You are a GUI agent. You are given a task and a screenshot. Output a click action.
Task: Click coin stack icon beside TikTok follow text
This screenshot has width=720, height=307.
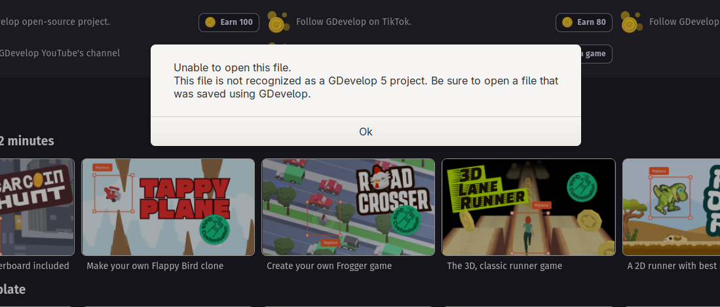(278, 22)
